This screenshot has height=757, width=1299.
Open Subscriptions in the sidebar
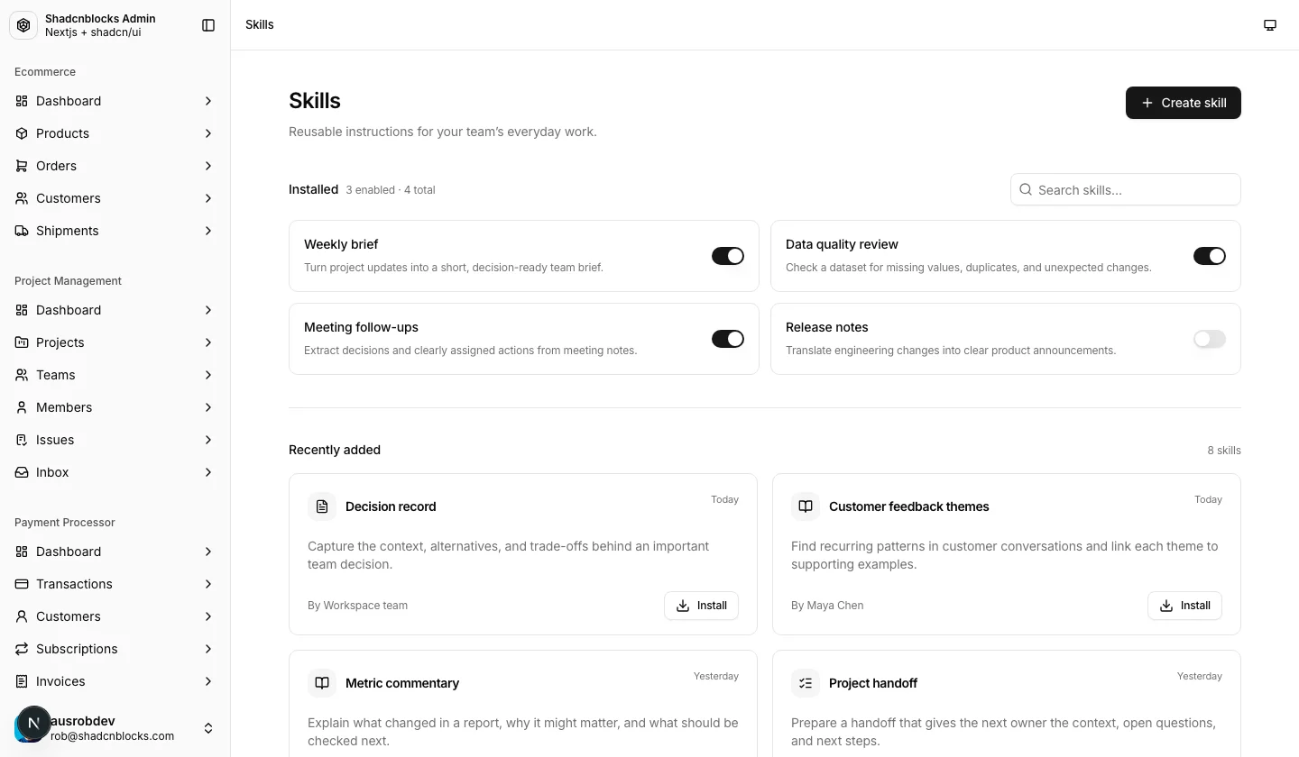click(x=115, y=649)
